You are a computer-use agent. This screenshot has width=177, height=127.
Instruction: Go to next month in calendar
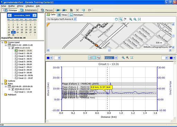(x=34, y=15)
